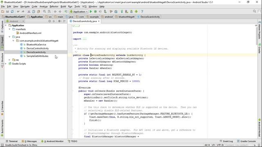Open the Terminal tool window
The height and width of the screenshot is (147, 262).
[x=12, y=141]
